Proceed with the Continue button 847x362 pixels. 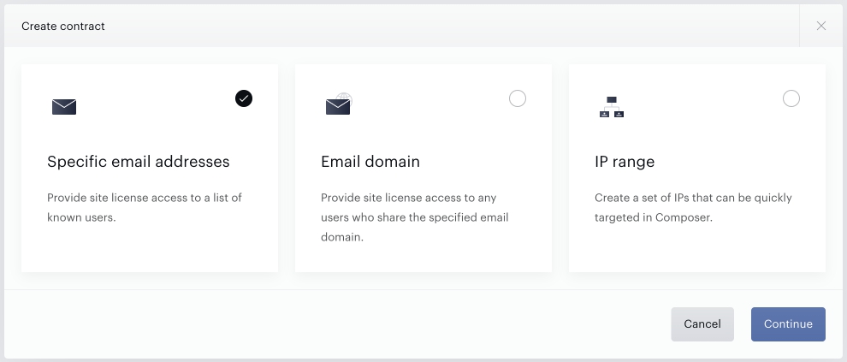788,324
